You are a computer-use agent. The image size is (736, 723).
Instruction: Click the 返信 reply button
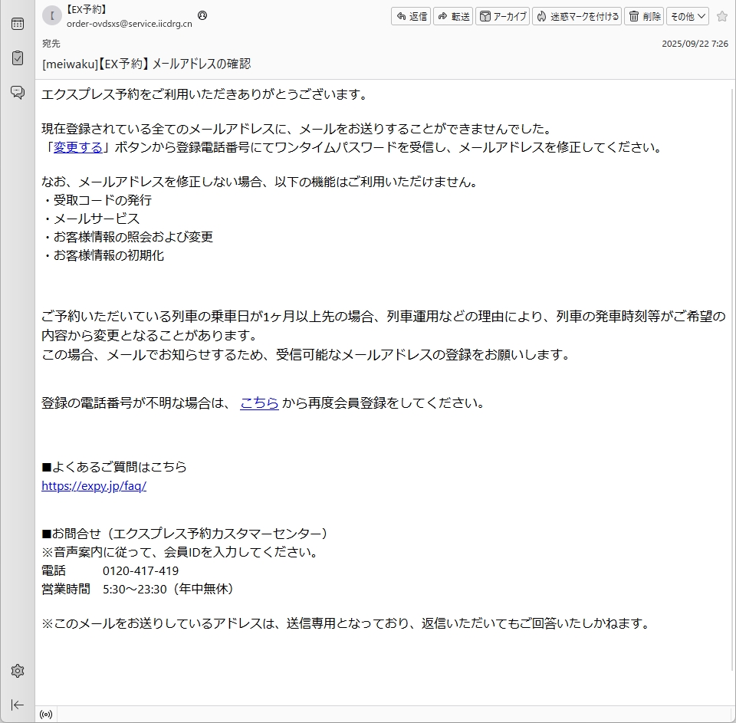tap(411, 16)
